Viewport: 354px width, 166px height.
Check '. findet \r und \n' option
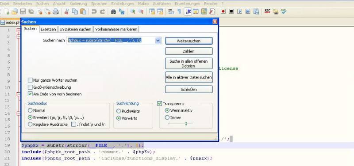coord(74,124)
